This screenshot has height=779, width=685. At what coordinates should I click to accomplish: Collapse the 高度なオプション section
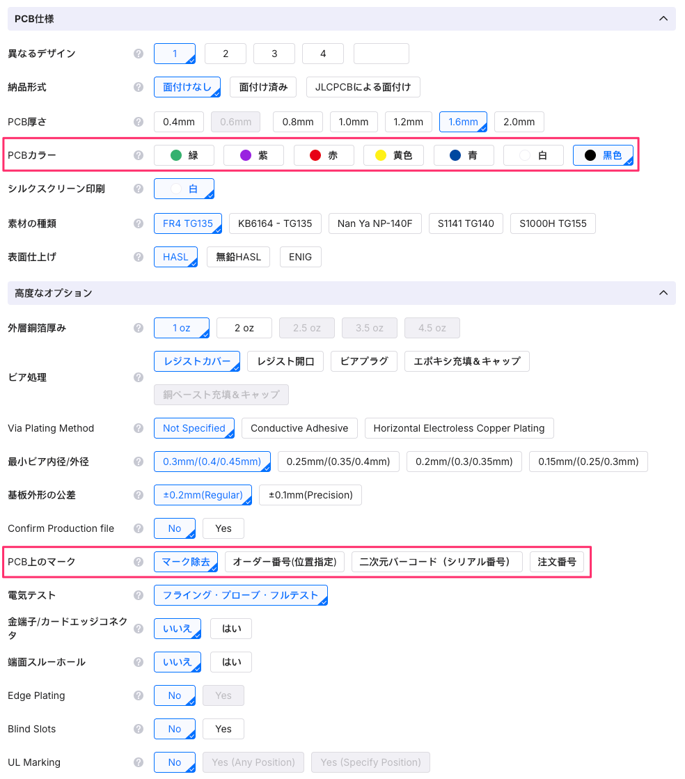click(663, 293)
